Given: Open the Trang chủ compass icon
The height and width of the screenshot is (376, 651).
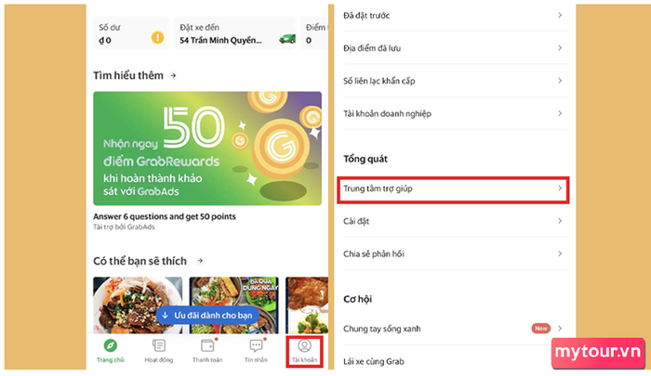Looking at the screenshot, I should (110, 345).
